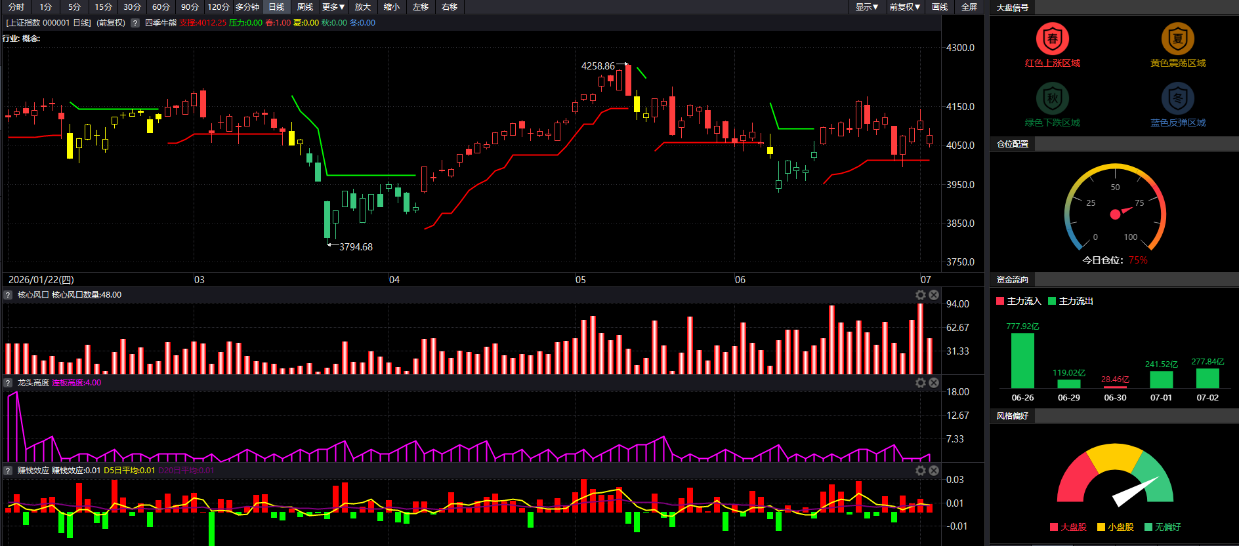This screenshot has width=1239, height=546.
Task: Click the 核心风口数量:48.00 value
Action: tap(87, 295)
